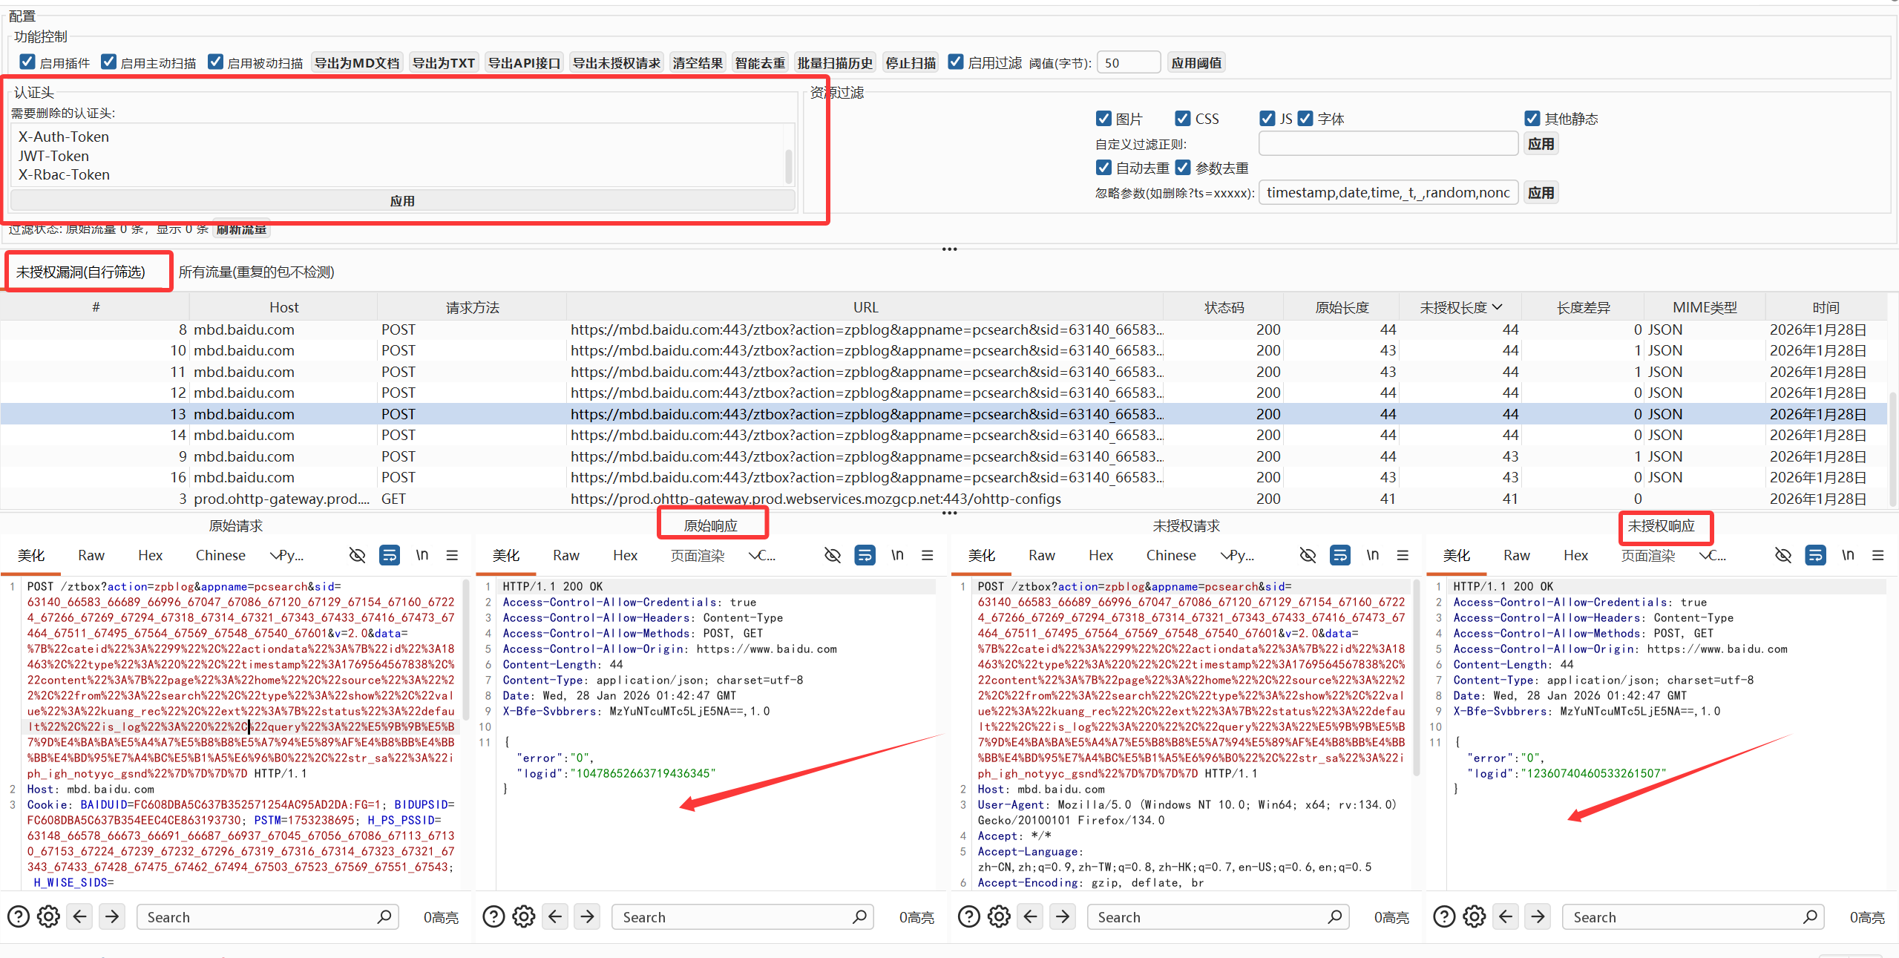Toggle word wrap icon in 原始请求 panel

tap(389, 555)
